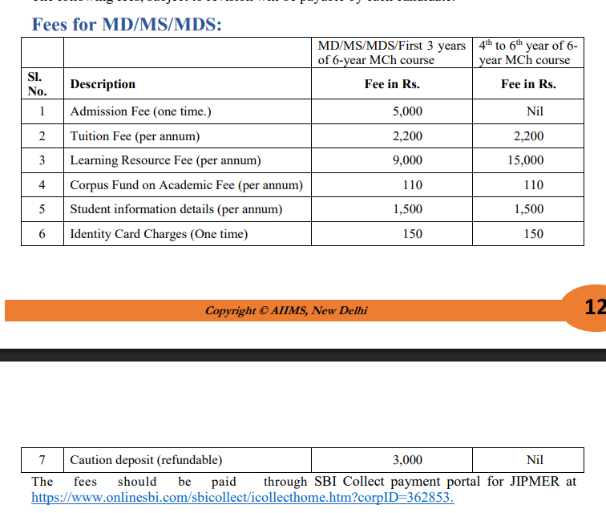
Task: Select the "Student information details (per annum)" cell
Action: tap(176, 209)
